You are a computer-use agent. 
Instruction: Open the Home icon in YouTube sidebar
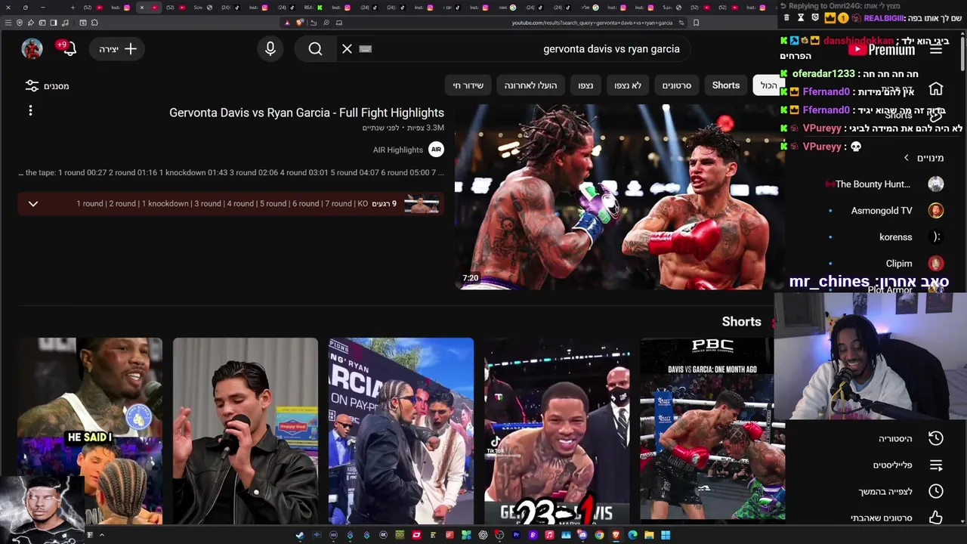click(x=936, y=89)
